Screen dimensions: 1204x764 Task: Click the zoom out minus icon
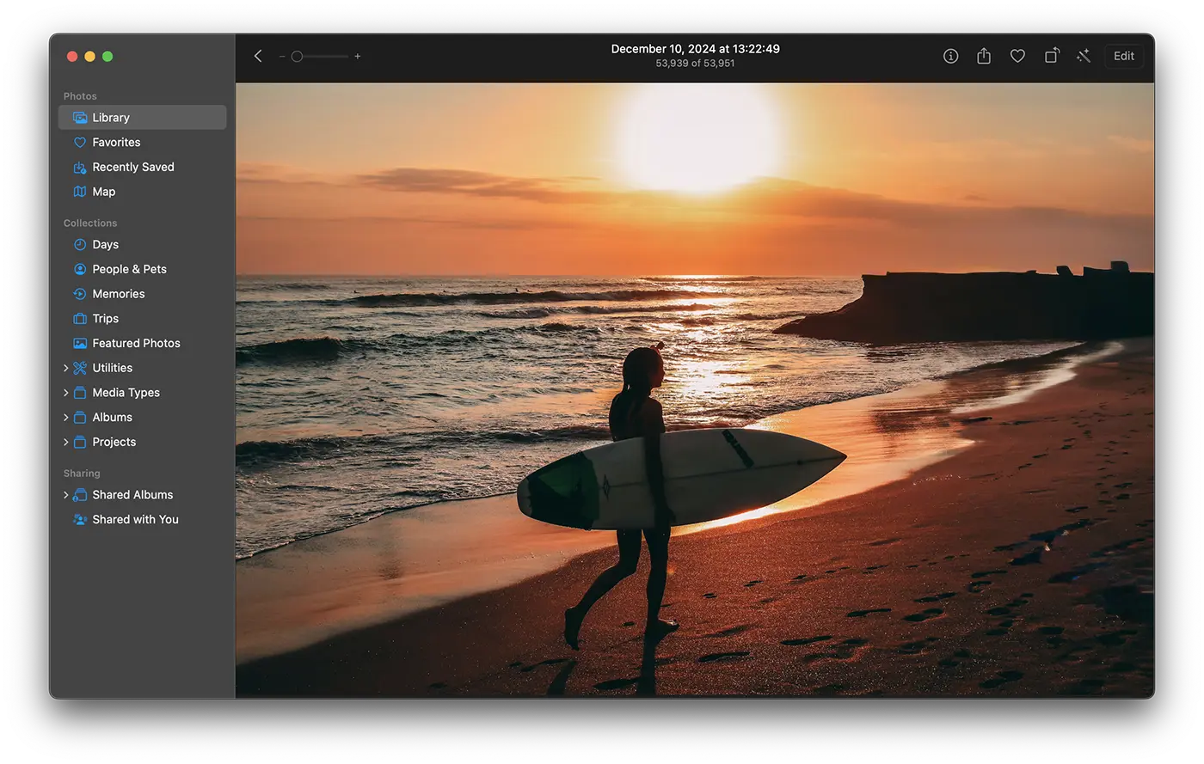(282, 57)
